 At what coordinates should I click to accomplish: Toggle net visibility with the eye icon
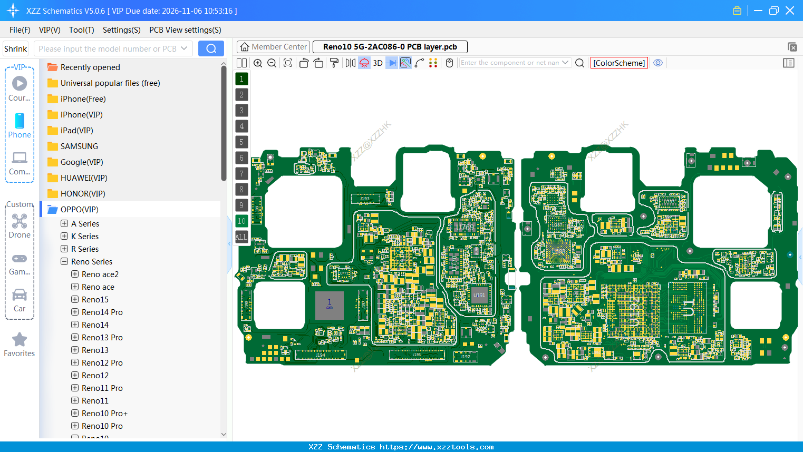pos(658,63)
